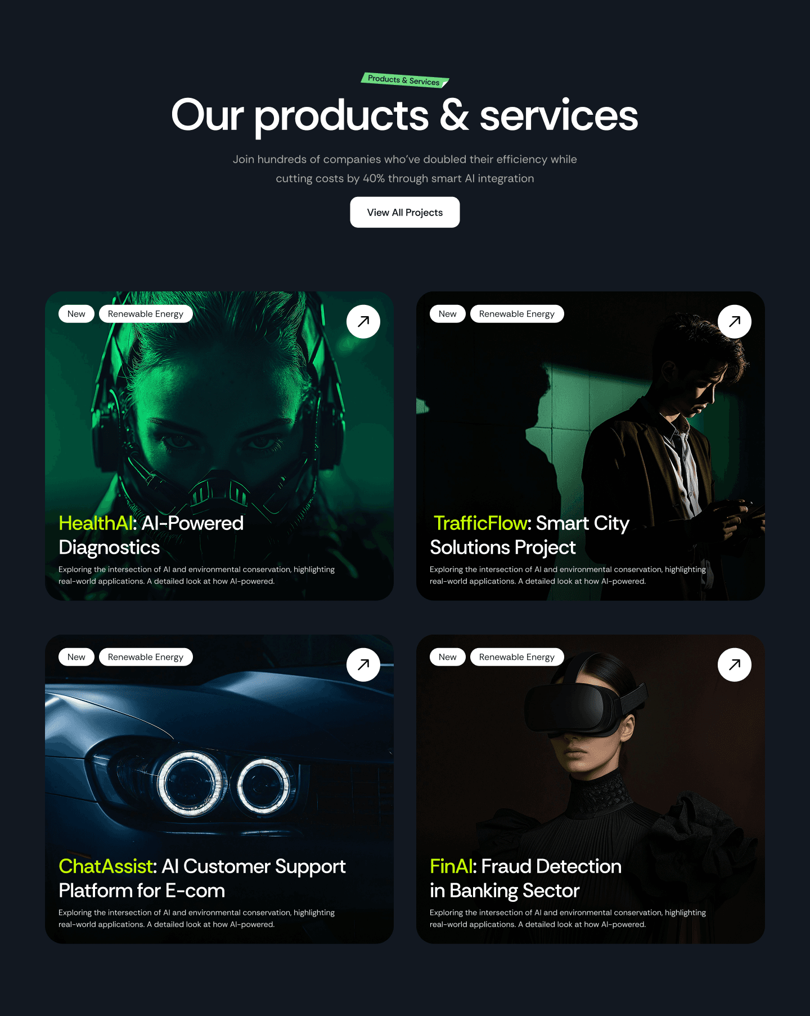
Task: Click Renewable Energy tag on HealthAI card
Action: pos(146,314)
